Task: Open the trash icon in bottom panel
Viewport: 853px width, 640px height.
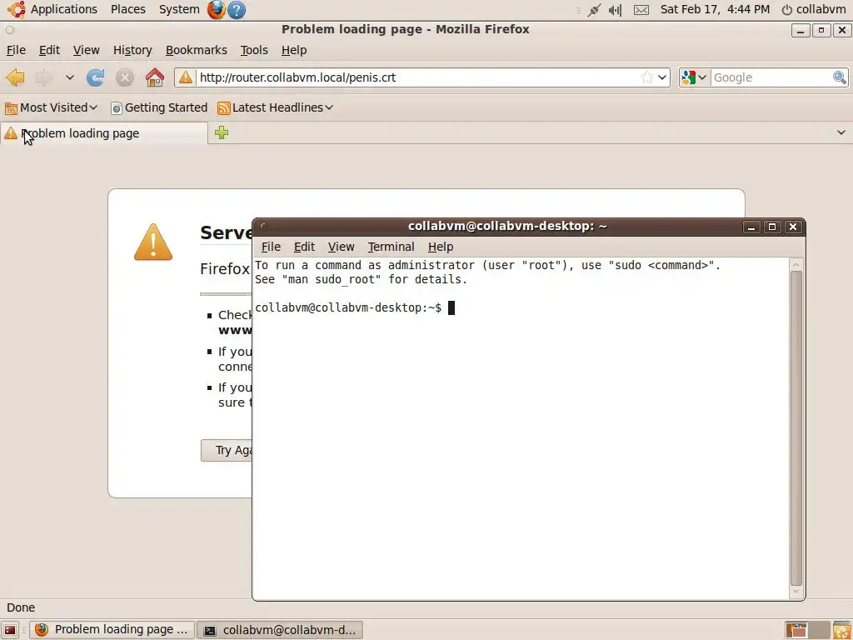Action: point(842,630)
